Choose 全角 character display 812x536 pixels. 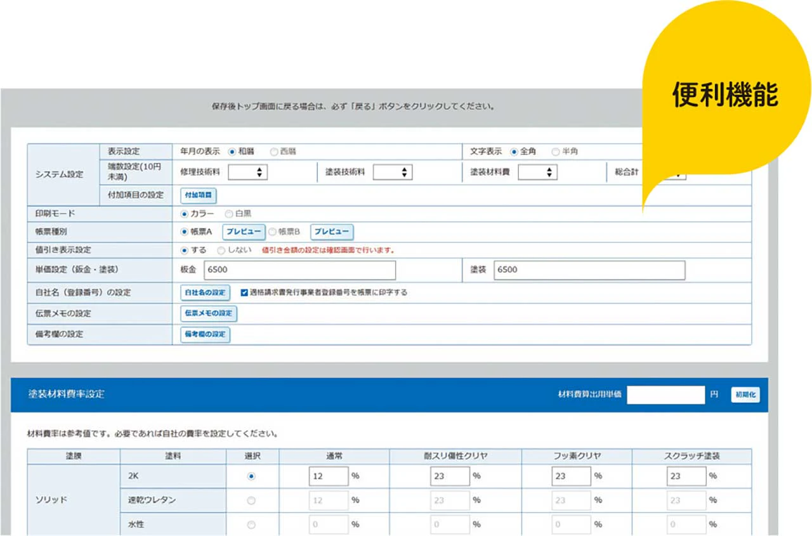[x=514, y=152]
